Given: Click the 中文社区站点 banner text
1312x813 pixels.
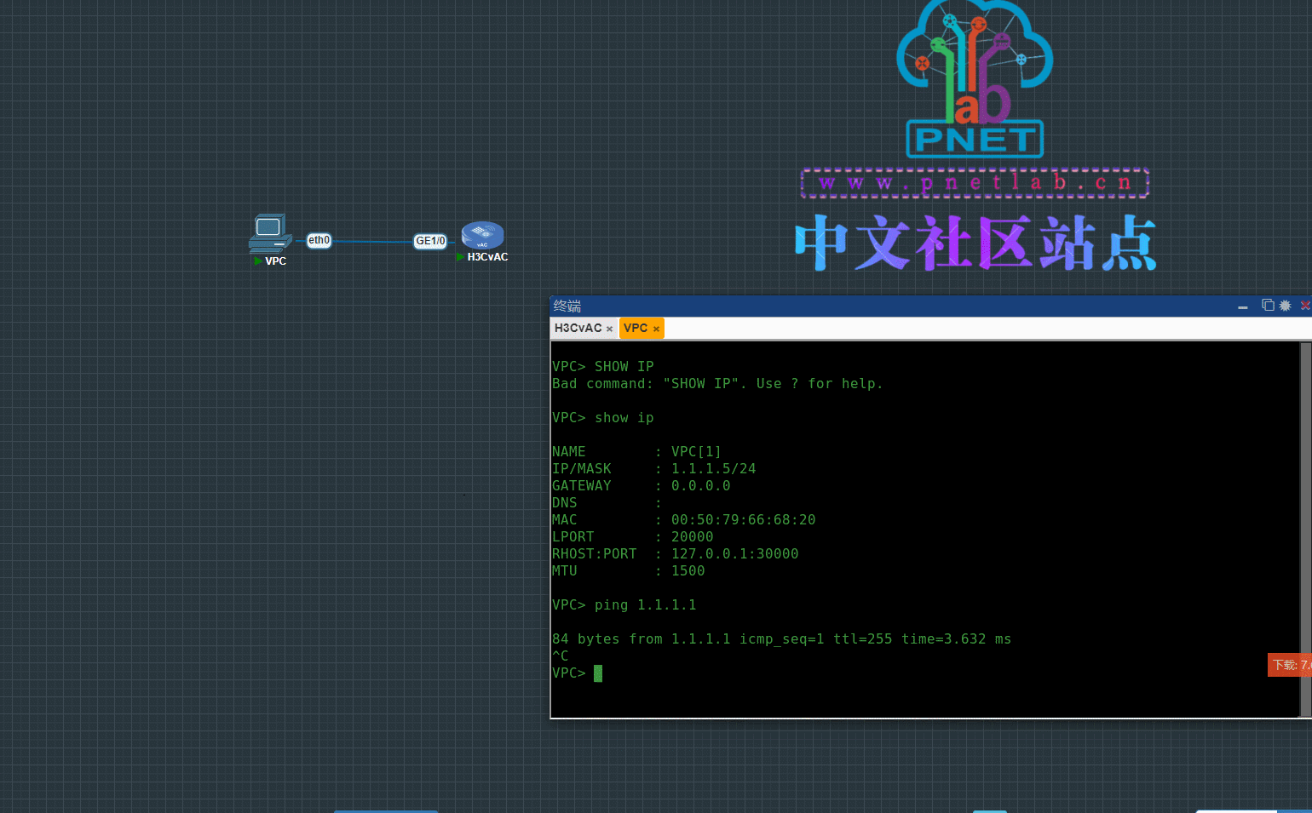Looking at the screenshot, I should [x=974, y=243].
